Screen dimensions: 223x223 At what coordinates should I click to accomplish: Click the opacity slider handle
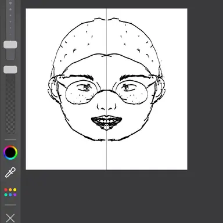10,70
